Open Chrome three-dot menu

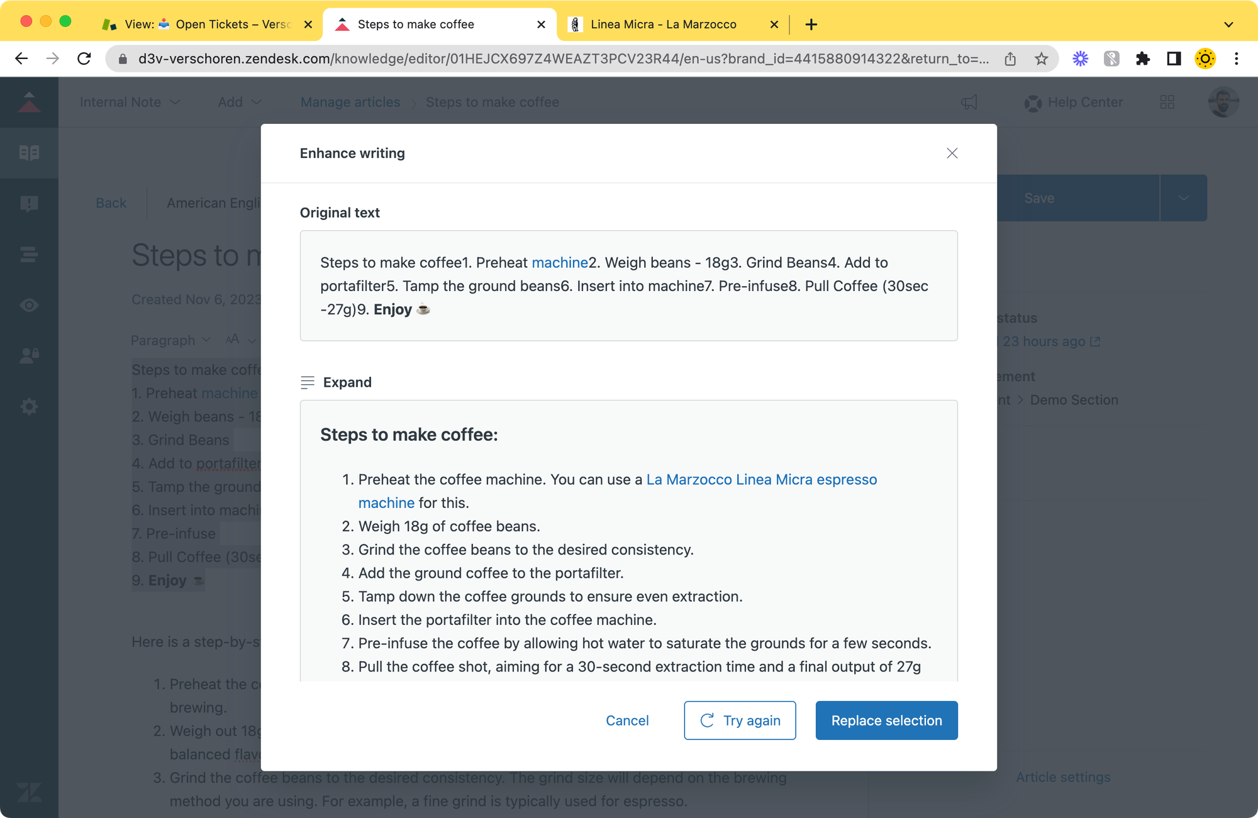(1237, 58)
